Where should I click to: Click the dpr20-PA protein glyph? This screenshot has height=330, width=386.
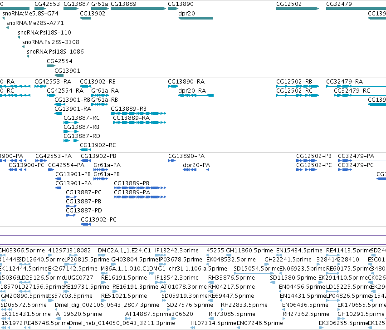pyautogui.click(x=196, y=170)
